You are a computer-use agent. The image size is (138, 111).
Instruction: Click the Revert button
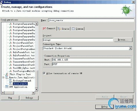click(124, 97)
